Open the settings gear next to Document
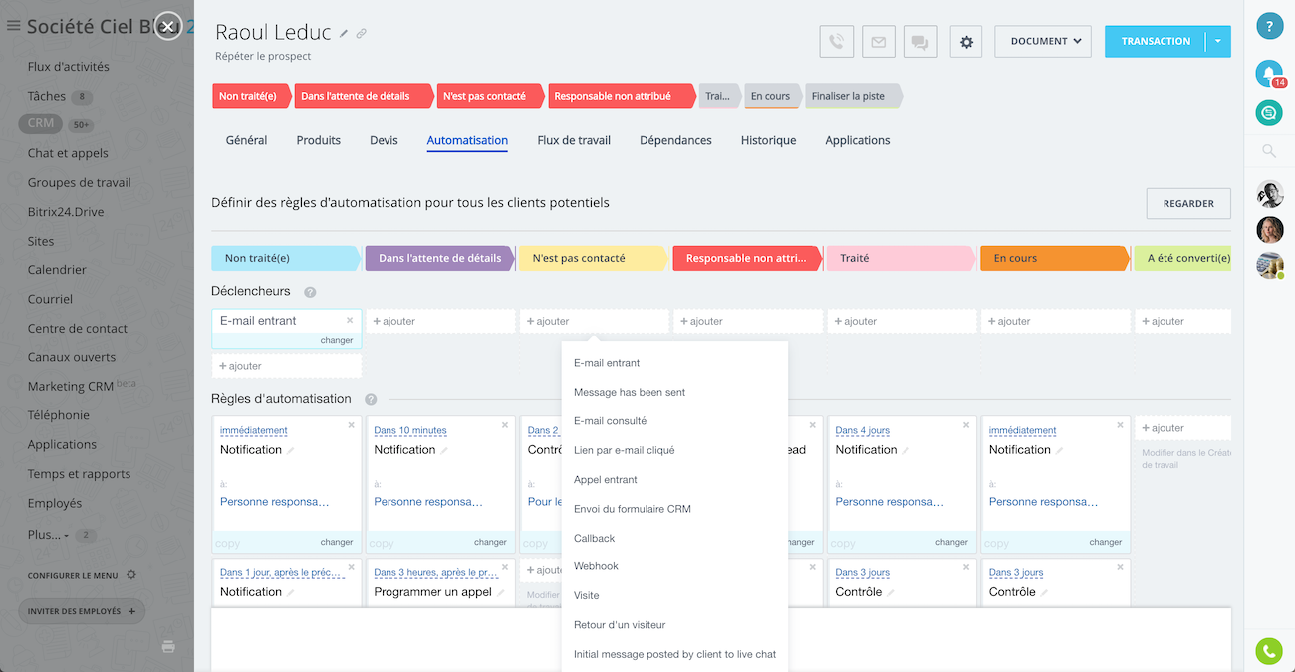This screenshot has width=1295, height=672. click(964, 41)
